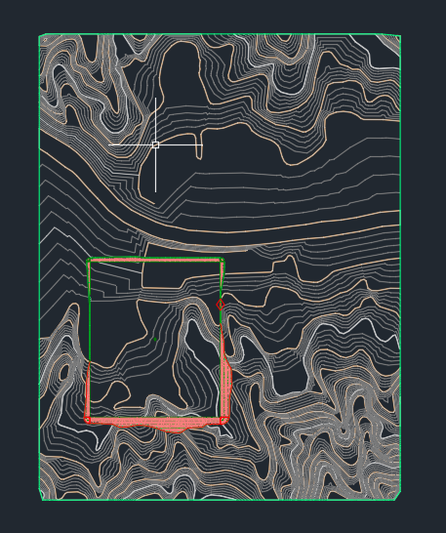Click the surface border's bottom edge

coord(219,500)
